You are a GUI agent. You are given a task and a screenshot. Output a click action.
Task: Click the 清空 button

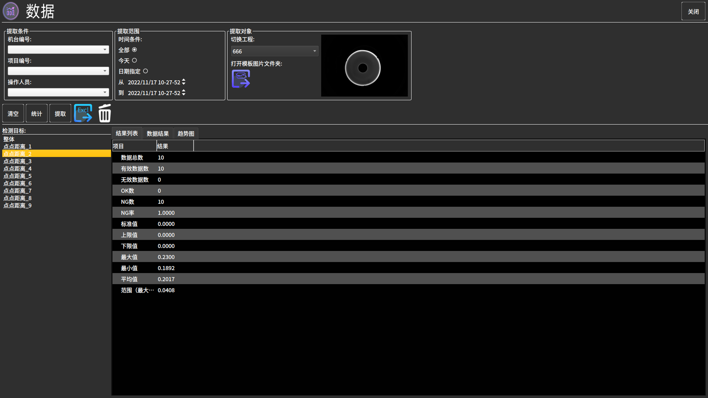pos(13,114)
